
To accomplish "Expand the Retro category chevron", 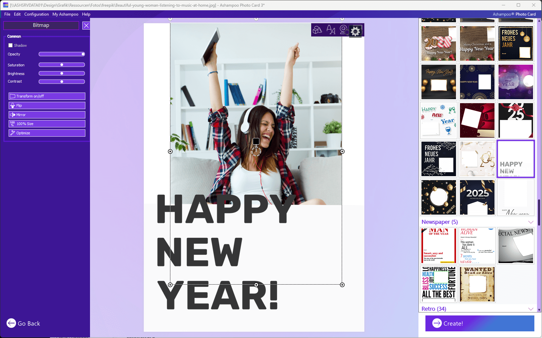I will [531, 309].
